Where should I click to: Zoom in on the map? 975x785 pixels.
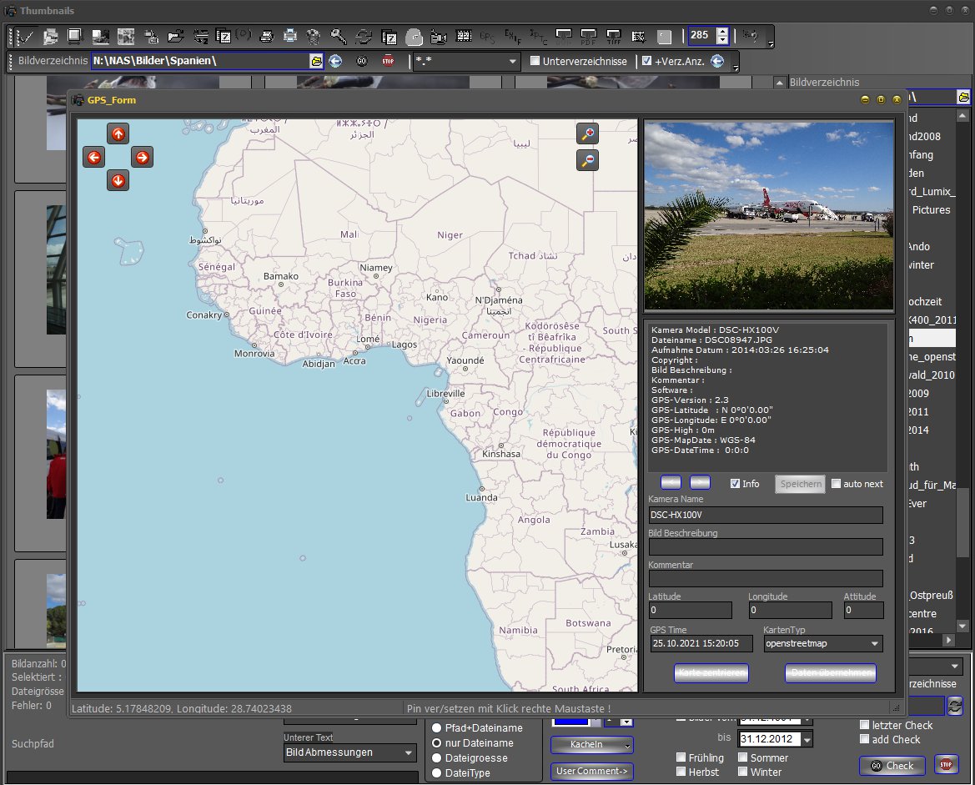coord(588,134)
